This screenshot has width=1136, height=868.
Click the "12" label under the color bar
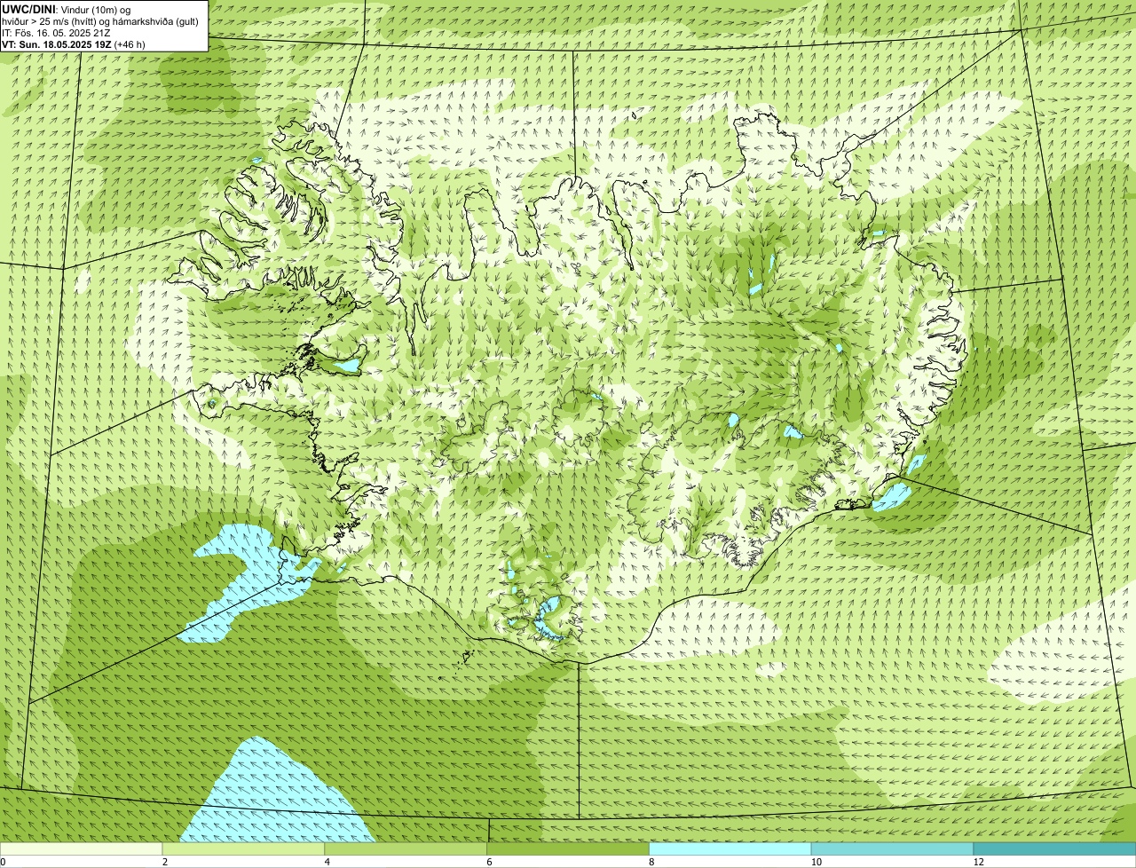pos(978,862)
